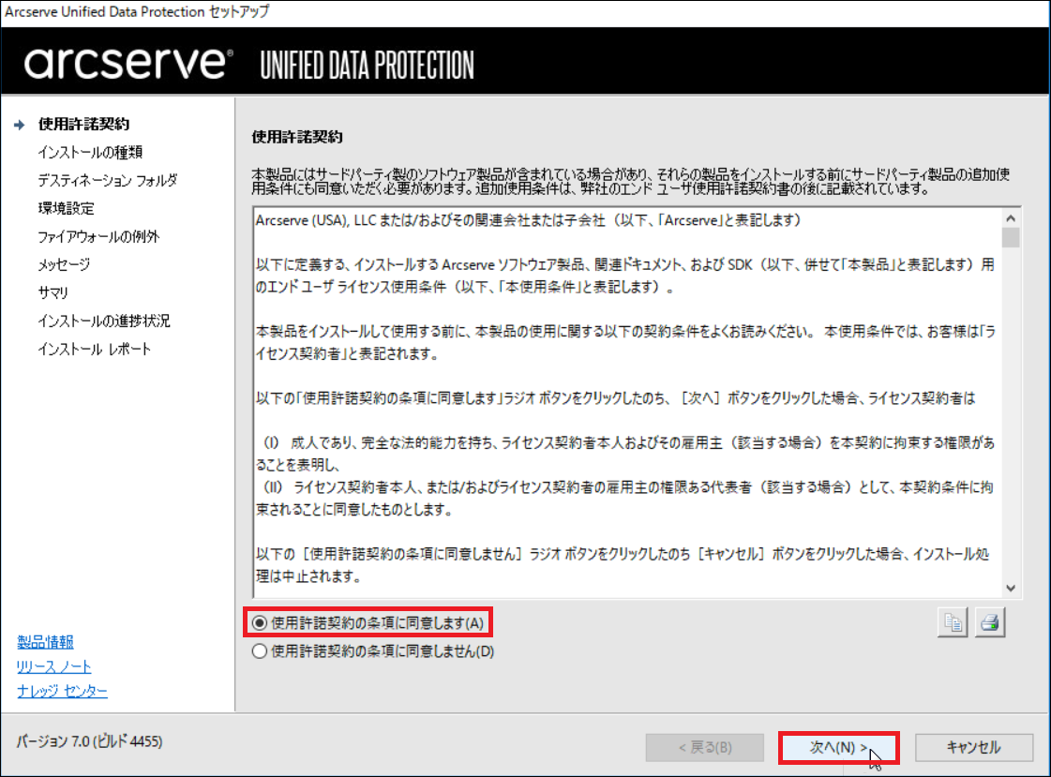Select the 使用許諾契約 step in sidebar

click(83, 124)
